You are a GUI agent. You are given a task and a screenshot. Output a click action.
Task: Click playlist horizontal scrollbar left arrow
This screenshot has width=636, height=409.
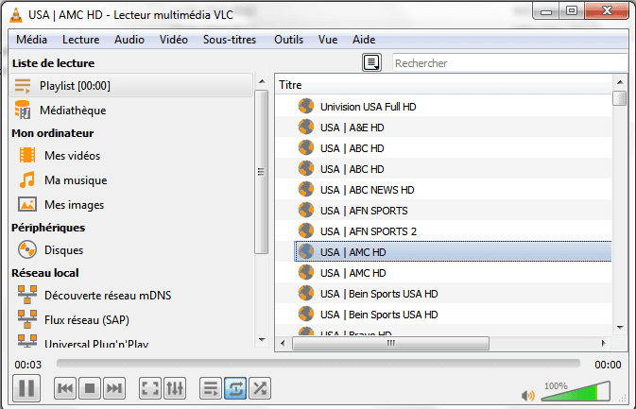(283, 343)
